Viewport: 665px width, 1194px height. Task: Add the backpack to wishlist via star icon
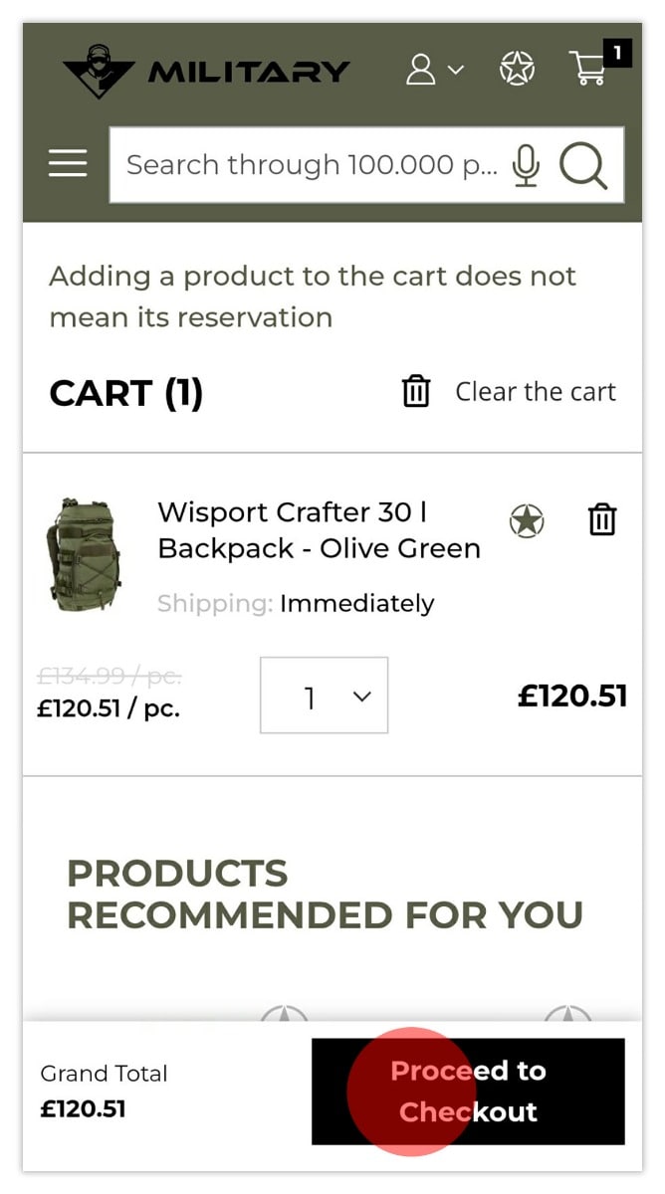(527, 520)
